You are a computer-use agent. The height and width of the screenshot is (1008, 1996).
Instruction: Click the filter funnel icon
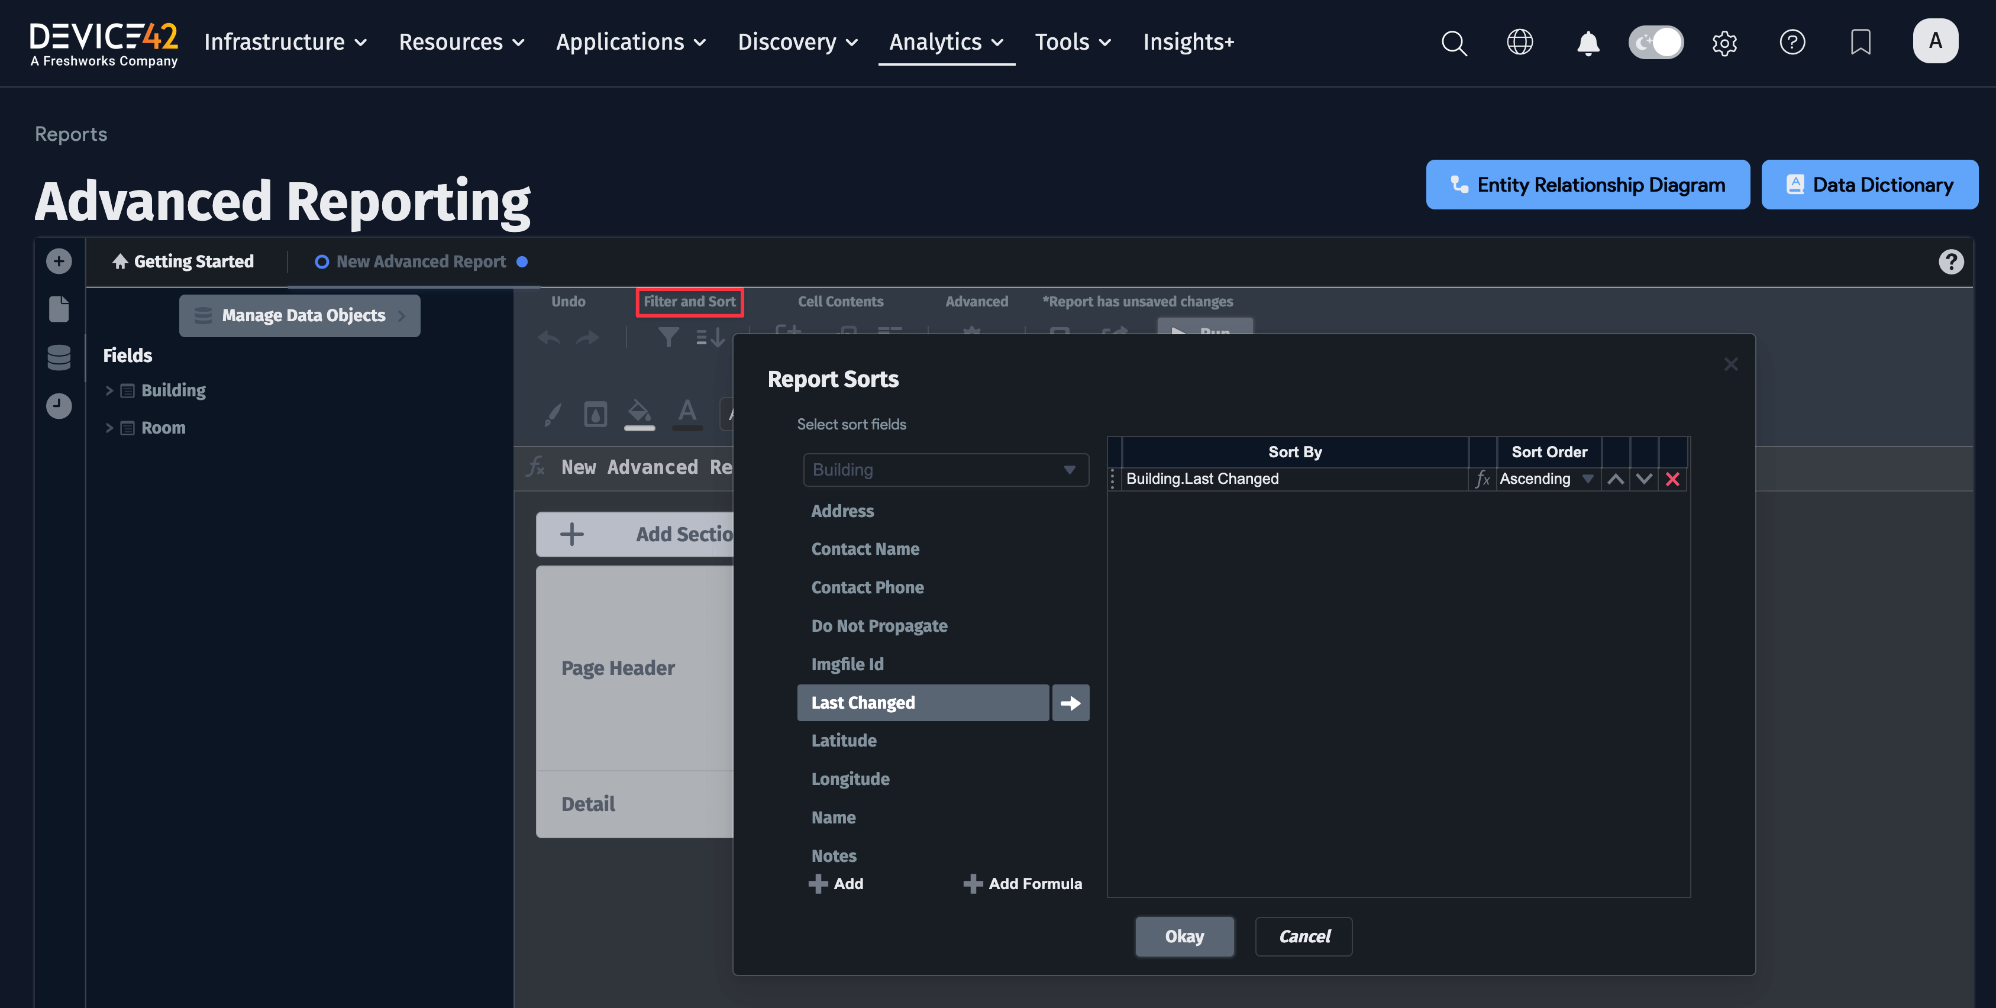click(668, 338)
